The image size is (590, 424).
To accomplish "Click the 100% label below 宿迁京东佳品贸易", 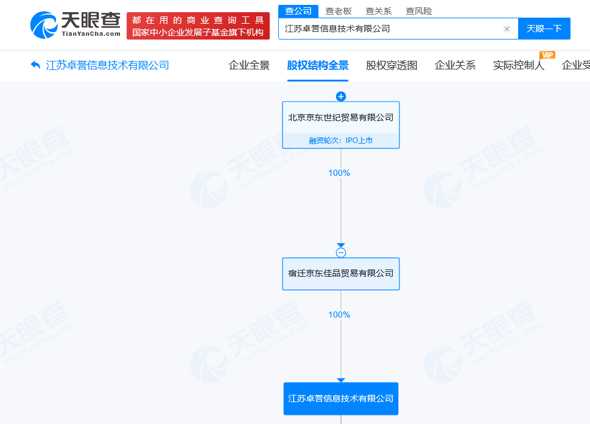I will 339,315.
